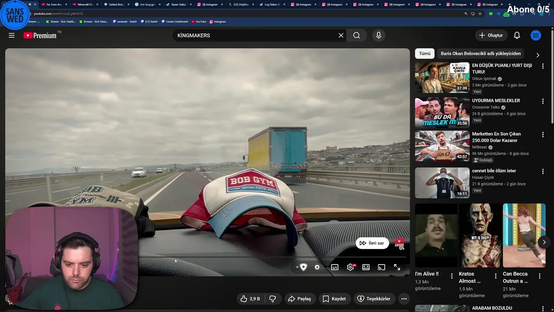Screen dimensions: 554x312
Task: Seek on the video progress bar
Action: [207, 257]
